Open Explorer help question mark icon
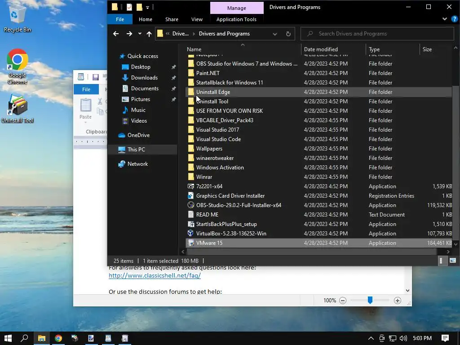The image size is (460, 345). coord(454,19)
